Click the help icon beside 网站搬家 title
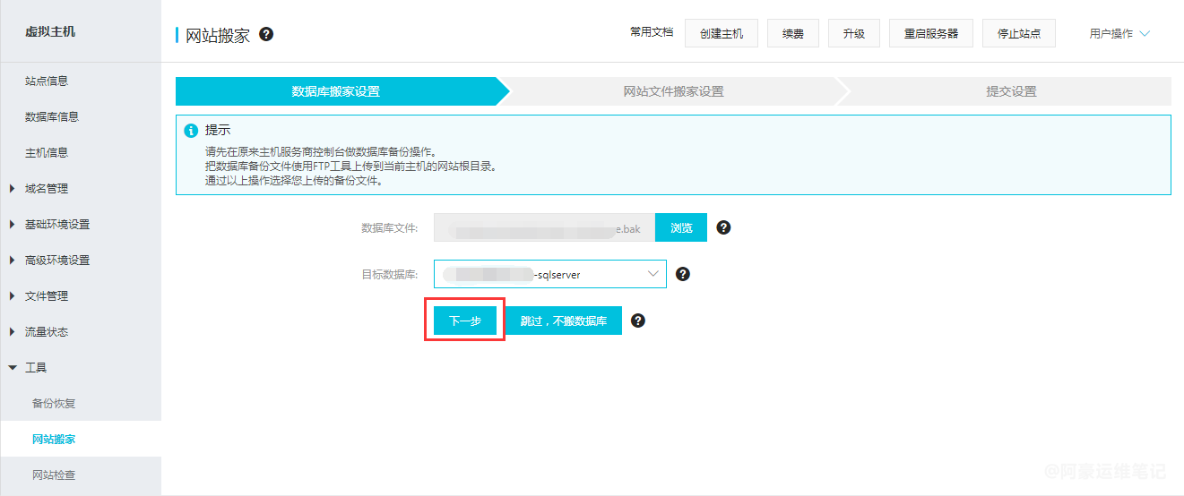1184x496 pixels. point(266,34)
